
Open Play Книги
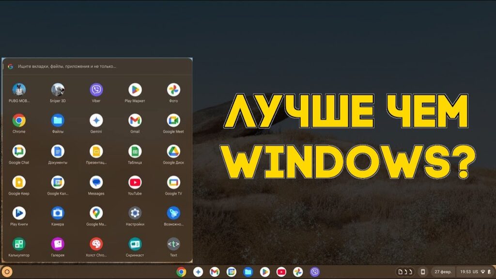pyautogui.click(x=19, y=213)
